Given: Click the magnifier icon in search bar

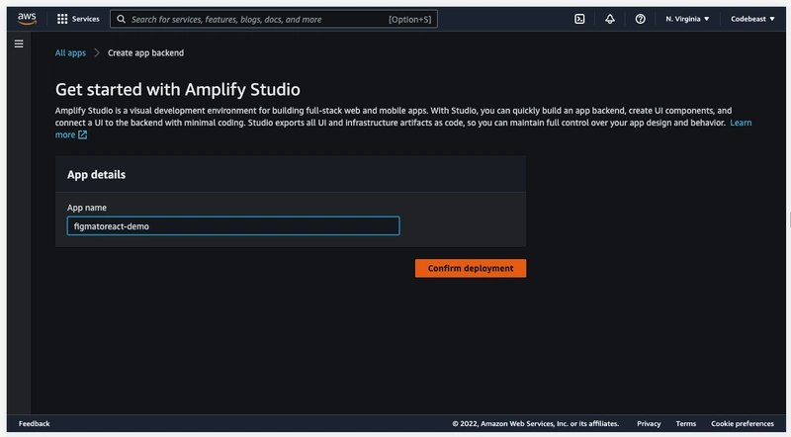Looking at the screenshot, I should tap(121, 19).
